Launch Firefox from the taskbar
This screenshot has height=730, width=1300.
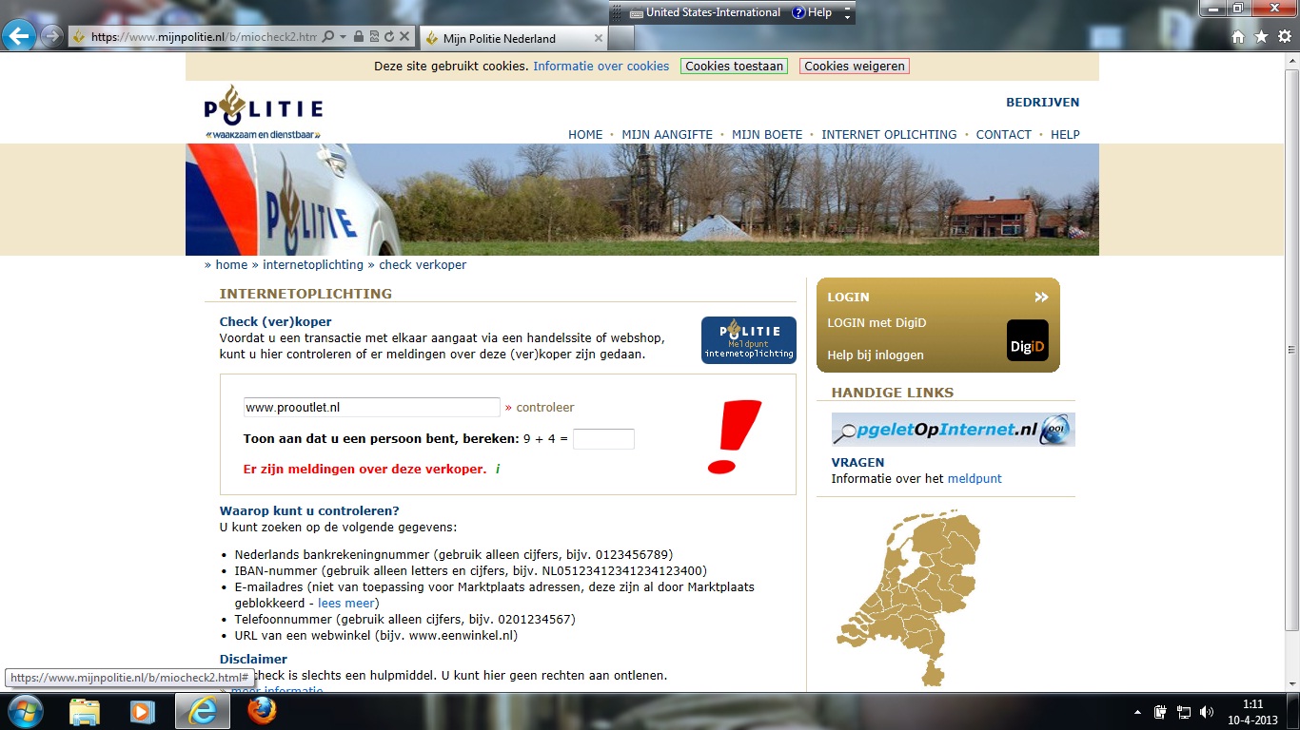click(262, 711)
